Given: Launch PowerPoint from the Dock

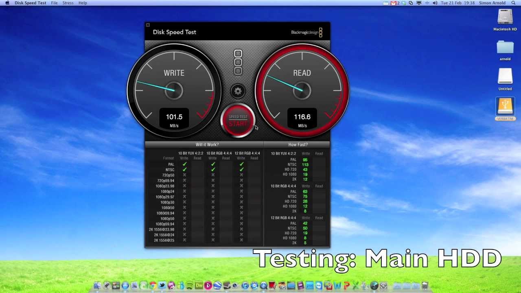Looking at the screenshot, I should (x=346, y=286).
